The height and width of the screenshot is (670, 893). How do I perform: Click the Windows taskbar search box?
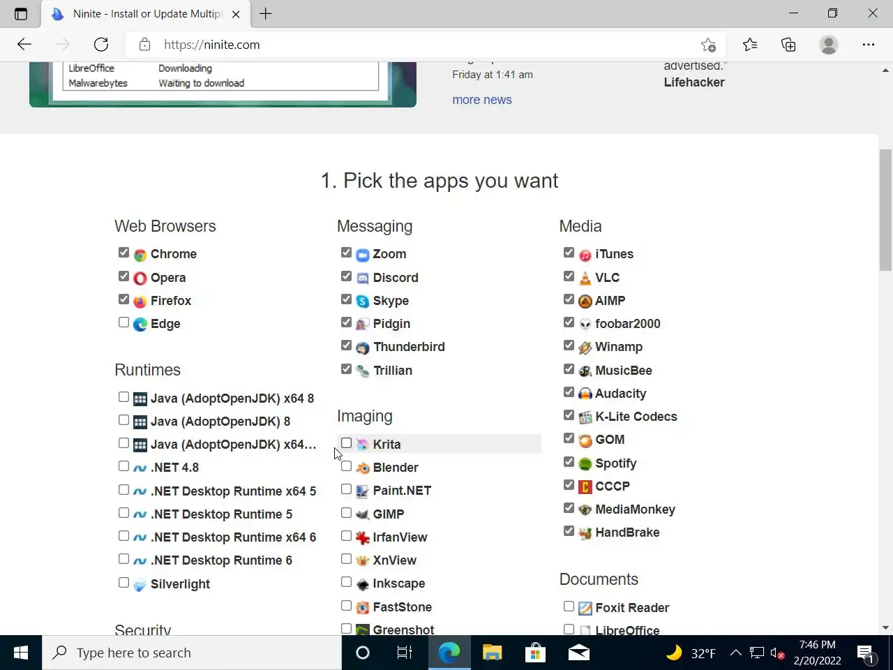(192, 653)
